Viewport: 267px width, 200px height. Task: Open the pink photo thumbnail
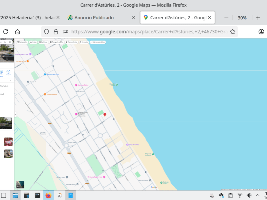pos(8,142)
